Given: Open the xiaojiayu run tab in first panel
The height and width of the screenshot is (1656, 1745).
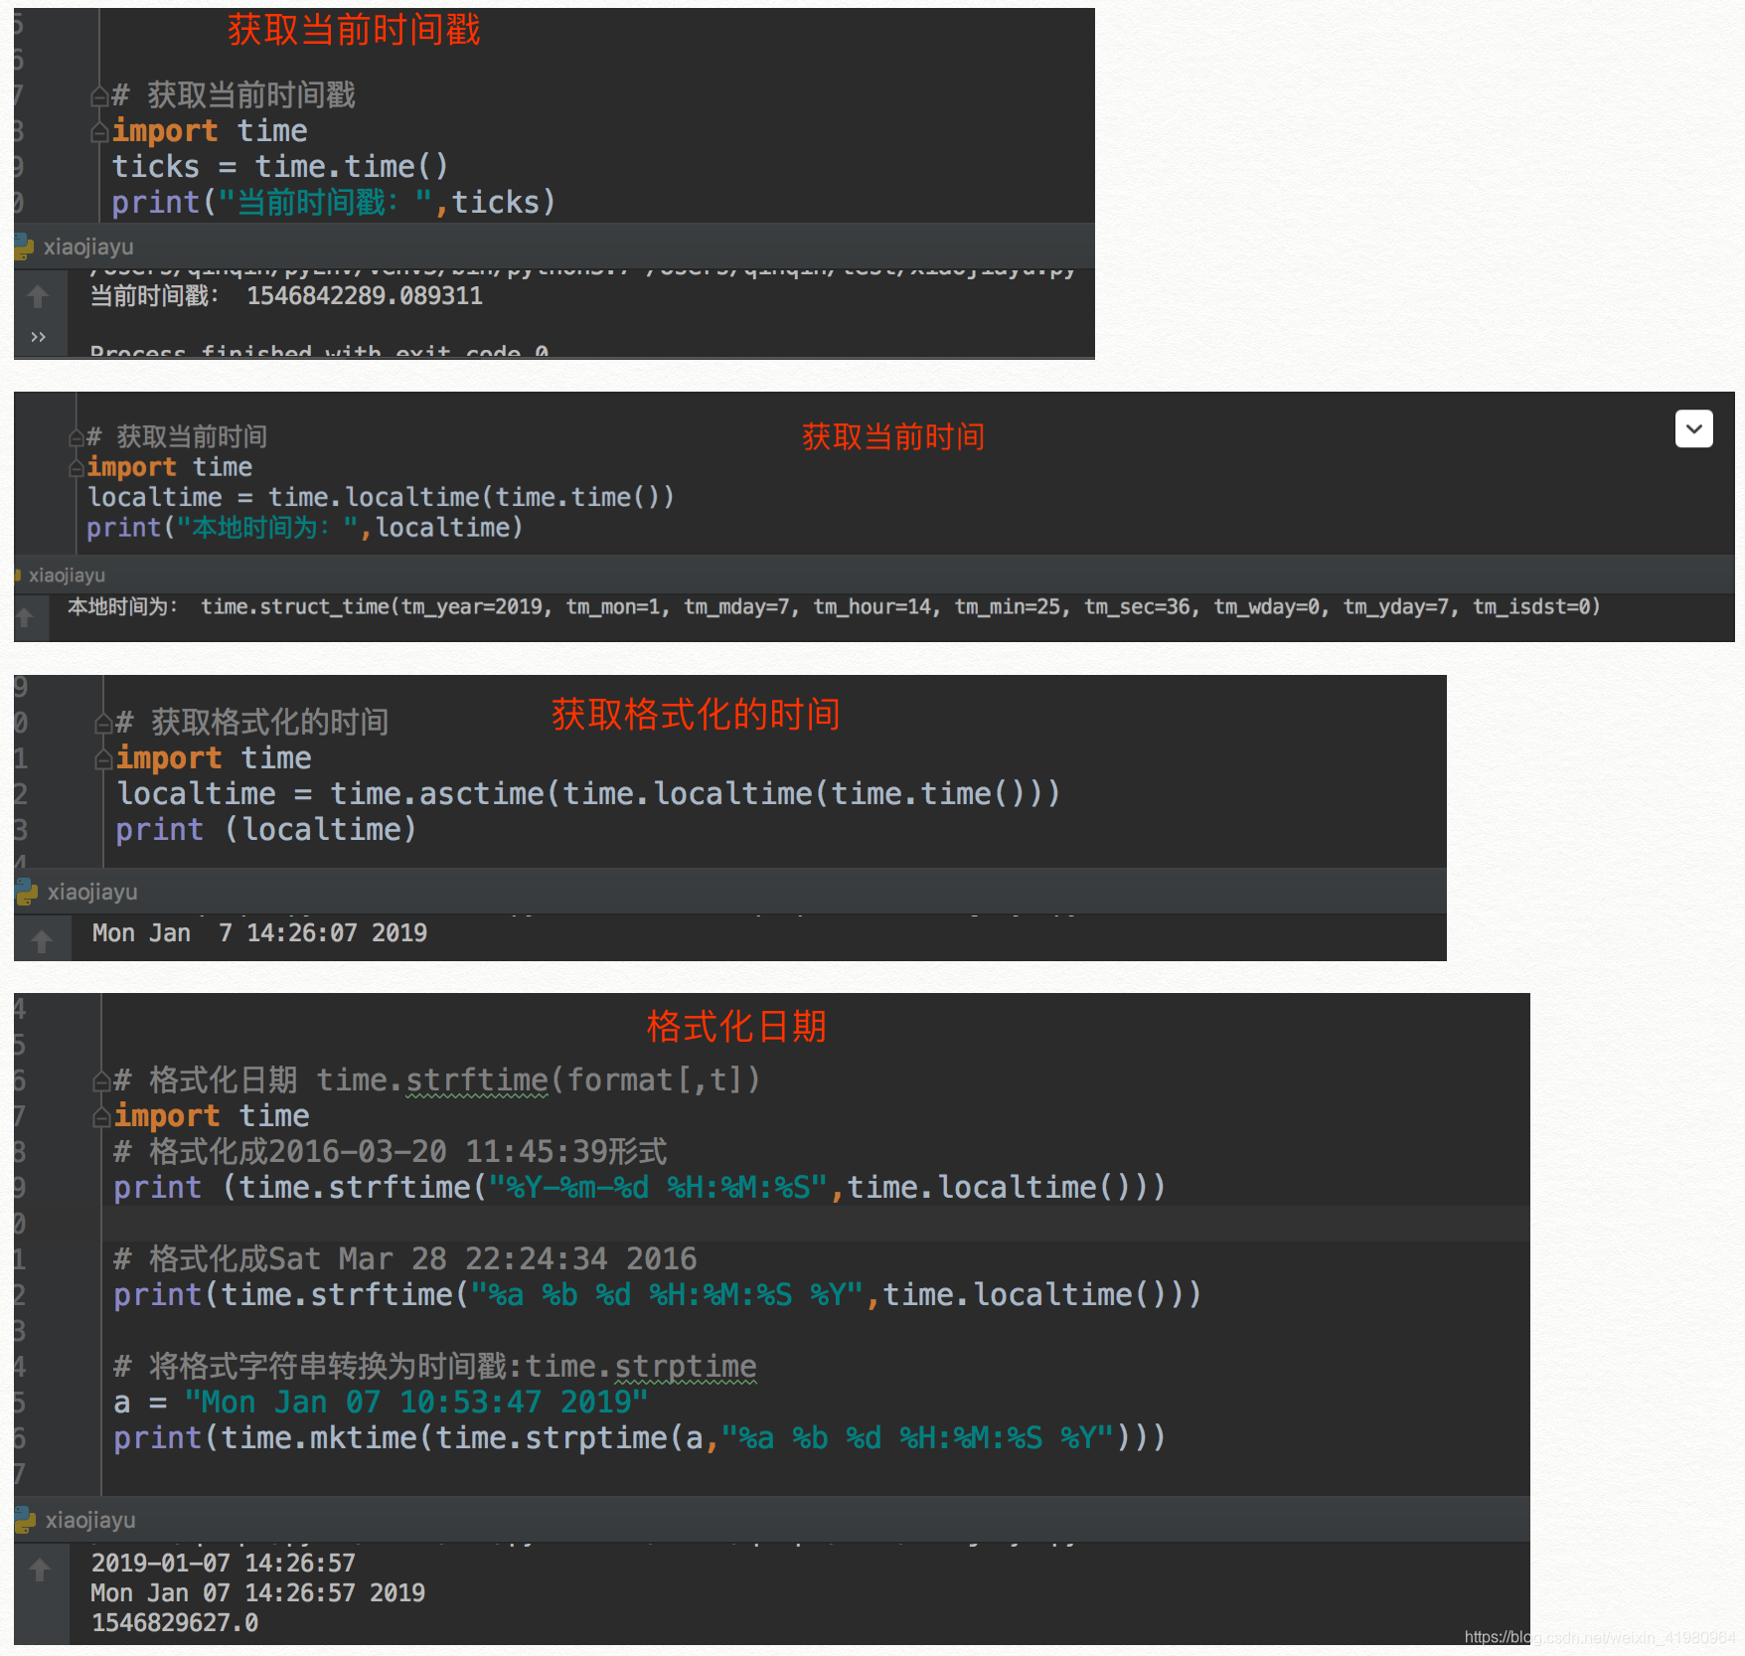Looking at the screenshot, I should 87,247.
